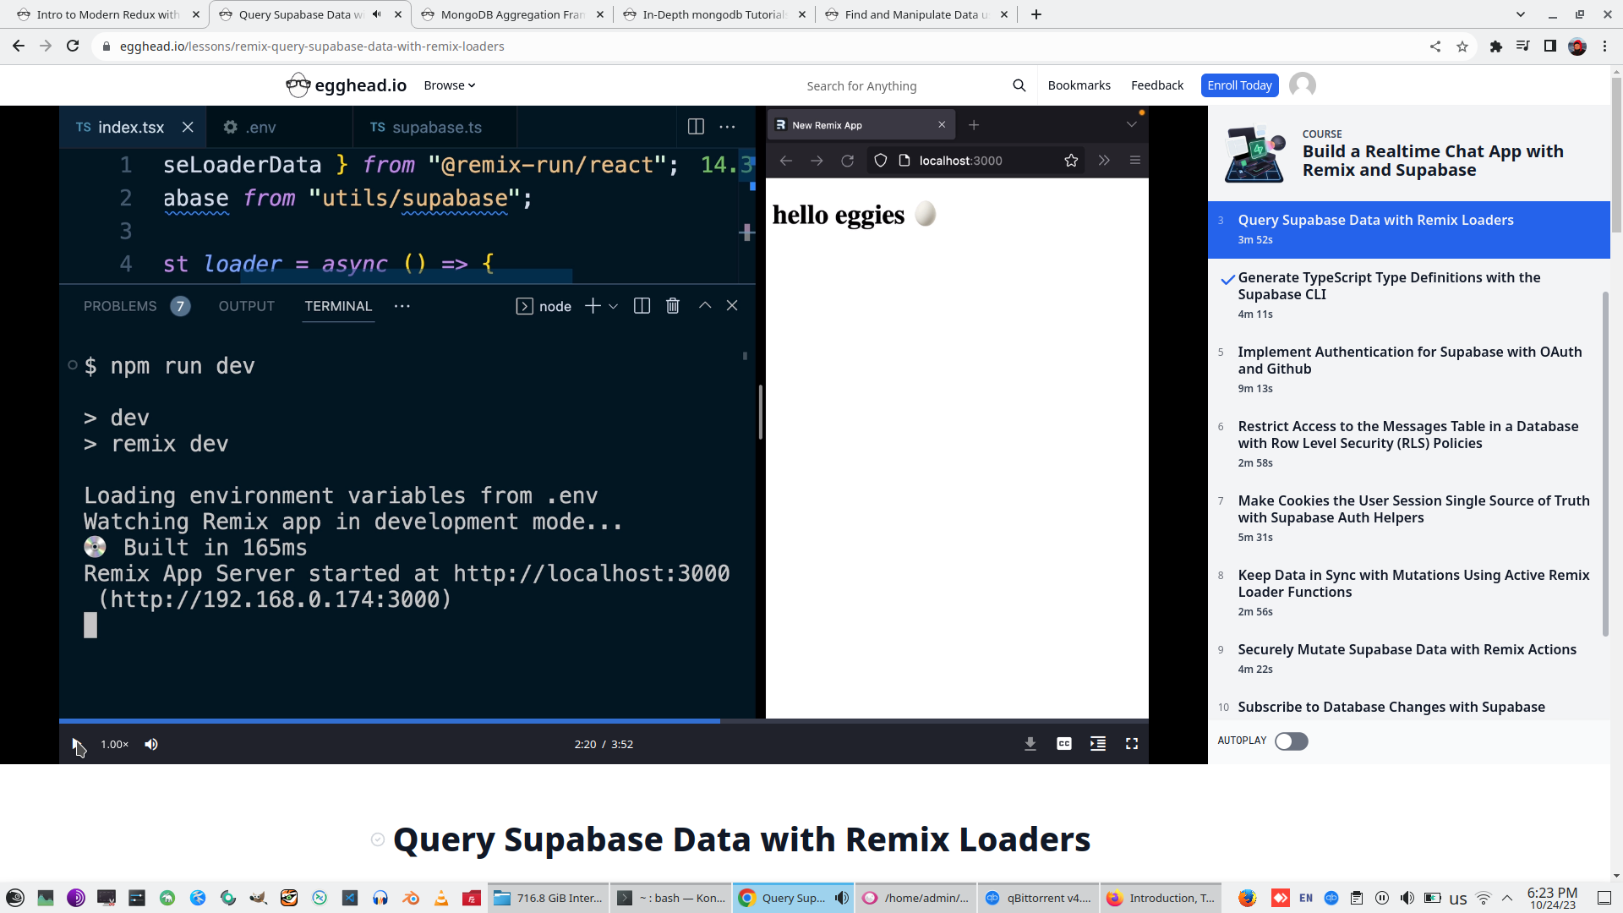Turn on closed captions
This screenshot has width=1623, height=913.
(x=1063, y=744)
